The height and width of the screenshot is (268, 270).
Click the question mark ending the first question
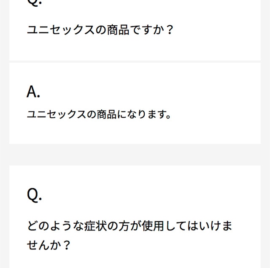tap(169, 30)
